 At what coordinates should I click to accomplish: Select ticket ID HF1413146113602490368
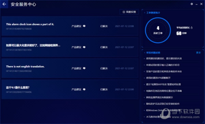coord(19,71)
